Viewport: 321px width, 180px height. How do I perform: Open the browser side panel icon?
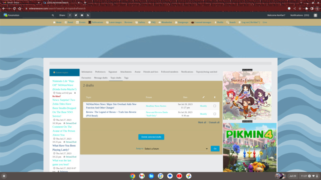[312, 8]
